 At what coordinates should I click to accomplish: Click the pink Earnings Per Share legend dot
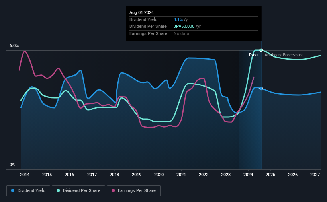coord(113,190)
